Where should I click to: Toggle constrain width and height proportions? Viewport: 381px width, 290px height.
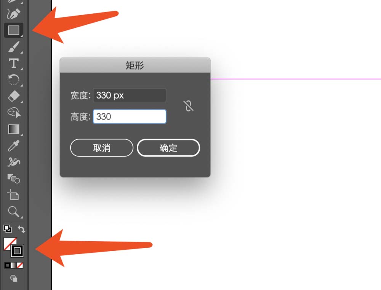click(x=188, y=106)
